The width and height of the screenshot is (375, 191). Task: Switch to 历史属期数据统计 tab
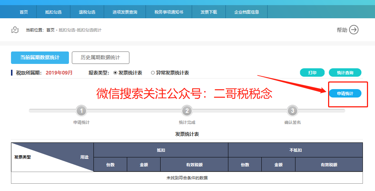[100, 58]
